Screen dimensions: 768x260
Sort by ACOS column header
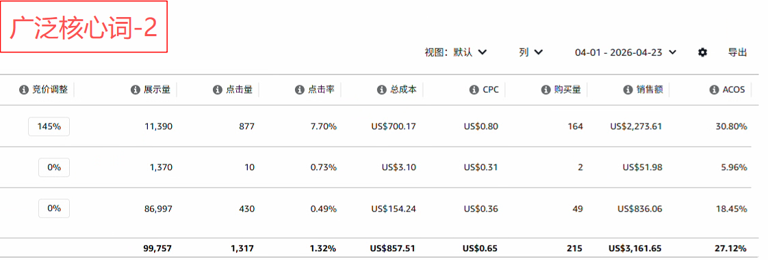coord(734,90)
